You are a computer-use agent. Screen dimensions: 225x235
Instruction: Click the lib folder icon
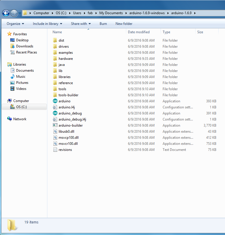(55, 71)
